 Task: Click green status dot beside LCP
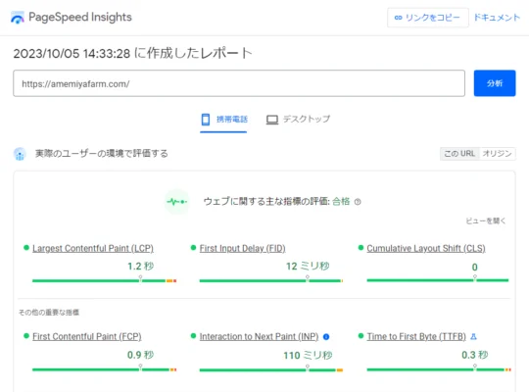tap(26, 248)
